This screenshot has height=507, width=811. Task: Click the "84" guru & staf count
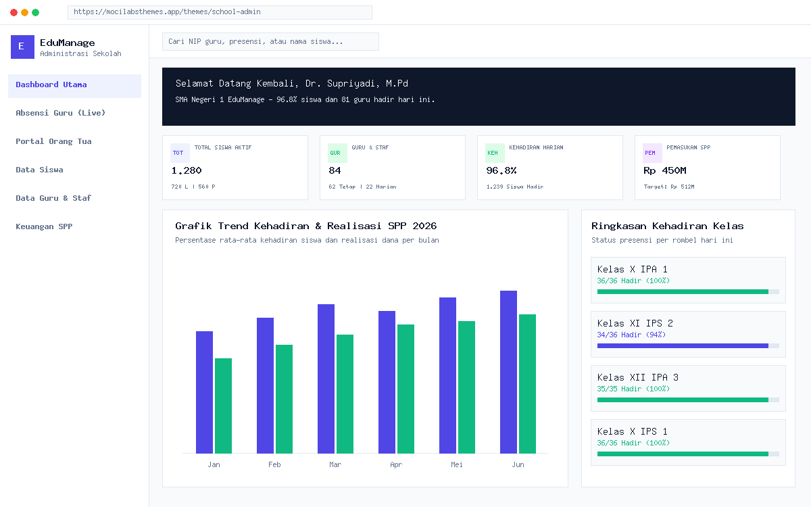click(335, 170)
